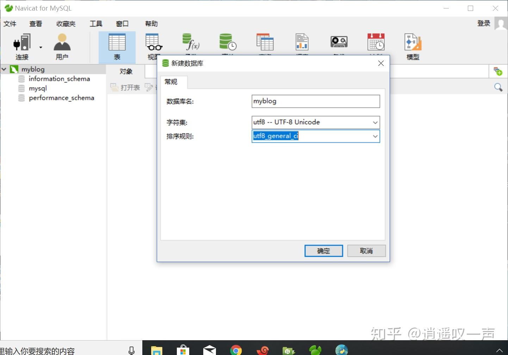This screenshot has width=508, height=355.
Task: Click the search magnifier icon
Action: [498, 87]
